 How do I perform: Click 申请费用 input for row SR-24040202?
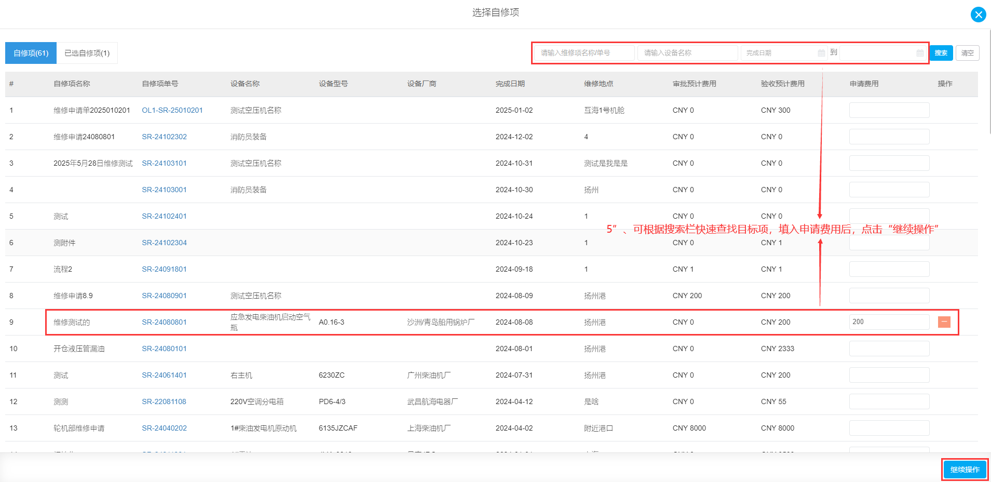pyautogui.click(x=889, y=428)
